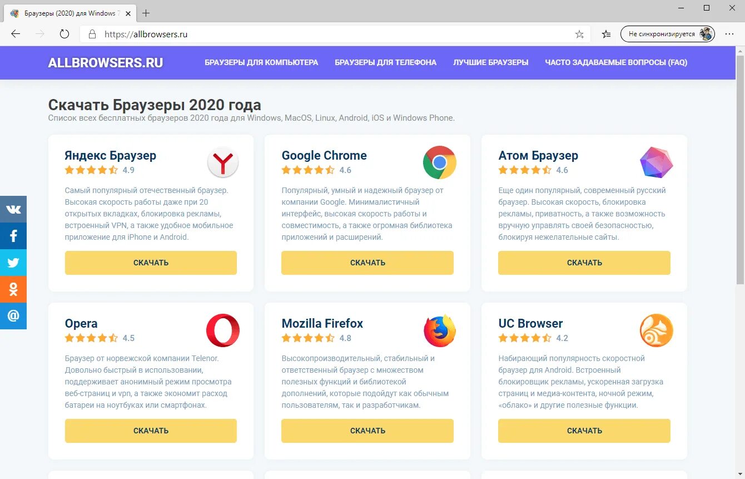745x479 pixels.
Task: Select 'БРАУЗЕРЫ ДЛЯ ТЕЛЕФОНА' navigation item
Action: (385, 62)
